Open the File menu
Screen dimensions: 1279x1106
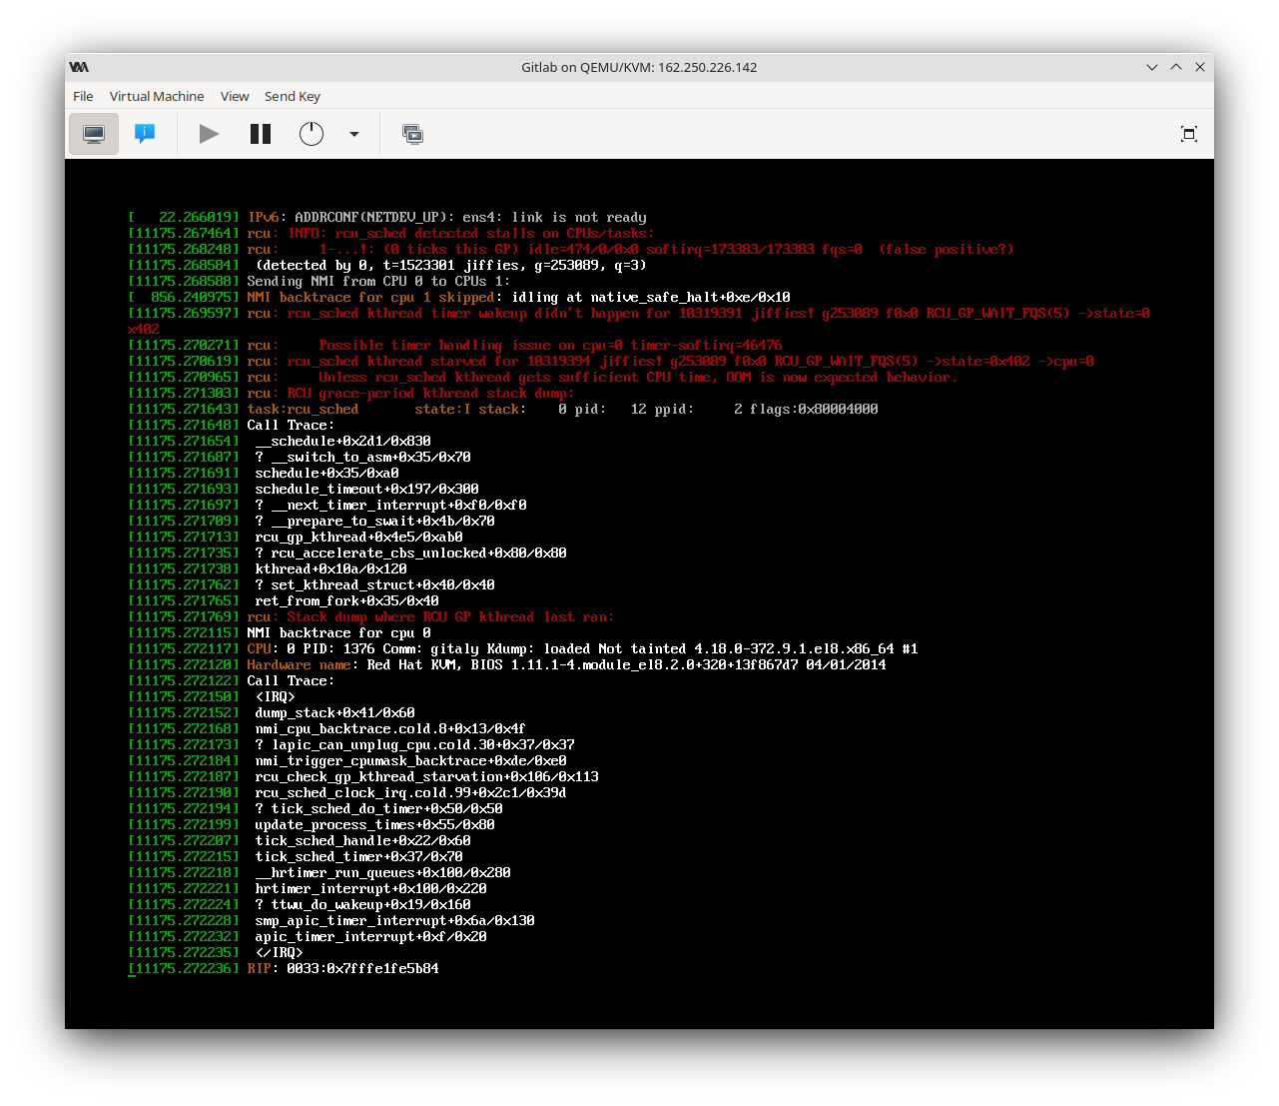click(83, 96)
